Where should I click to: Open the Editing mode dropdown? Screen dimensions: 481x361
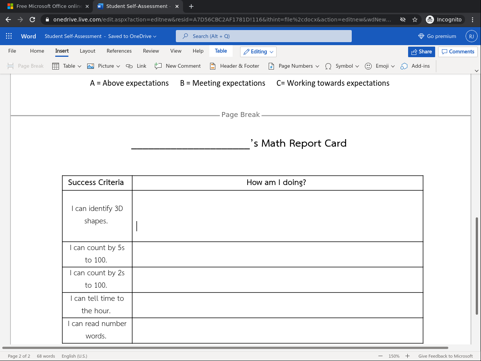coord(258,52)
